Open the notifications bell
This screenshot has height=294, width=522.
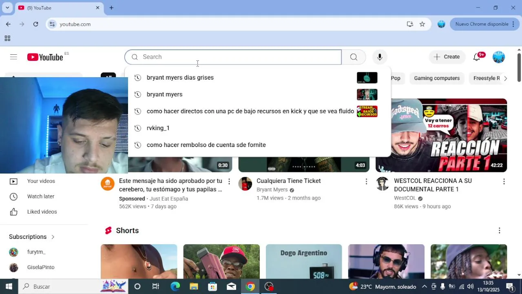[477, 57]
